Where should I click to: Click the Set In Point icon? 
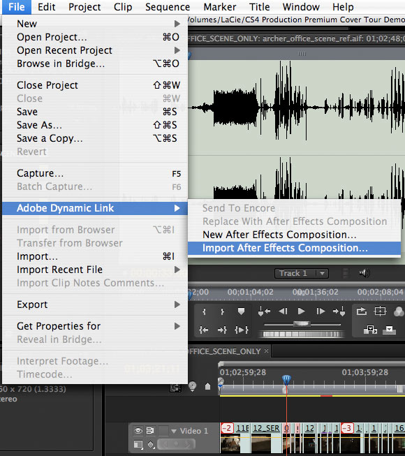point(204,311)
